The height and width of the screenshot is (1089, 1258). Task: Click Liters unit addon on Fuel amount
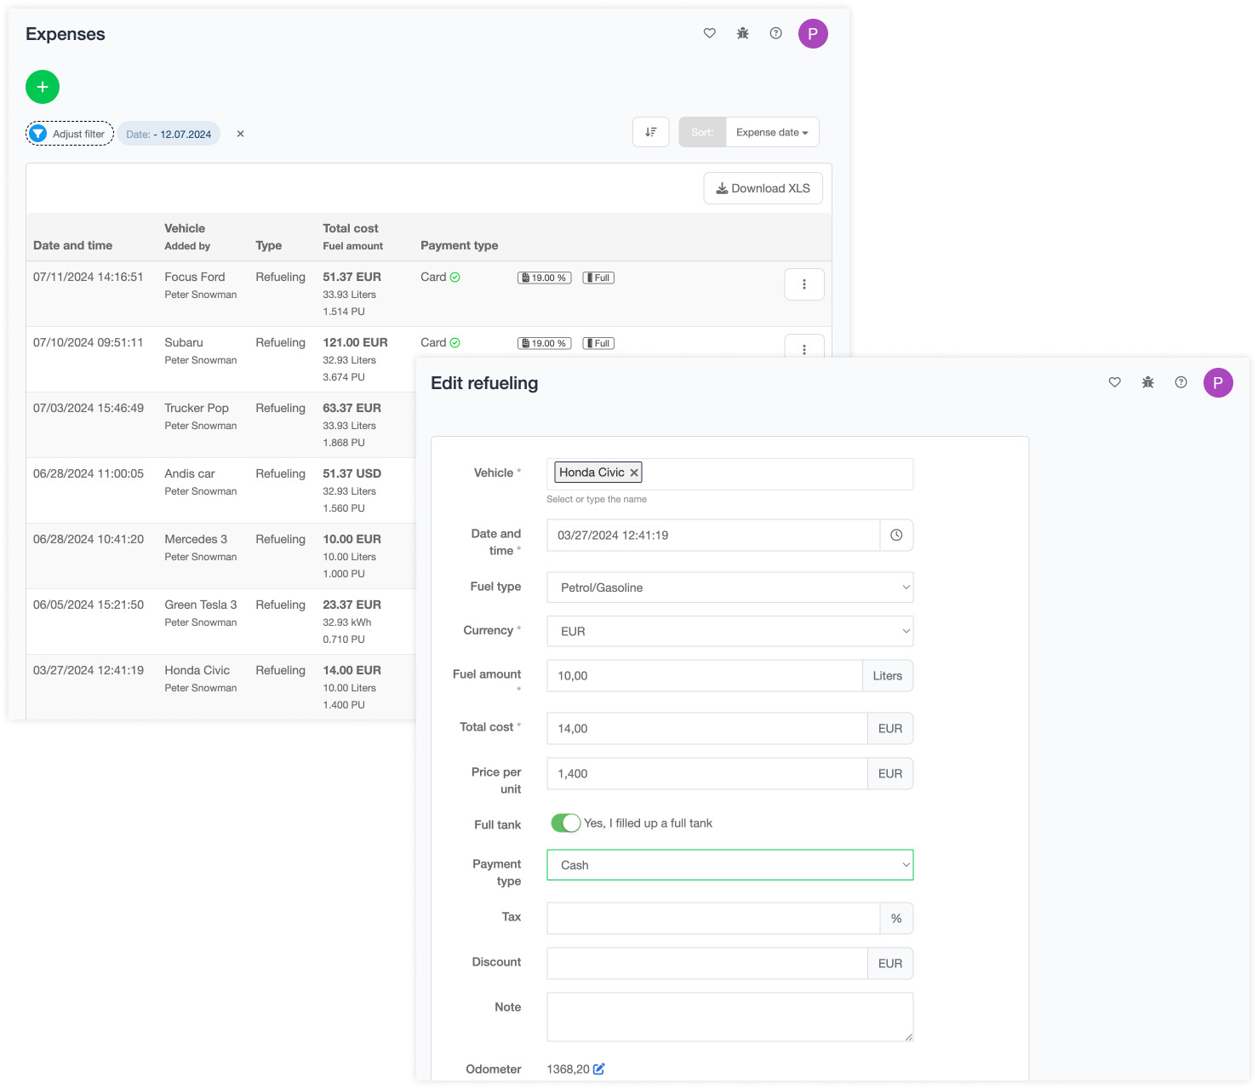(888, 675)
